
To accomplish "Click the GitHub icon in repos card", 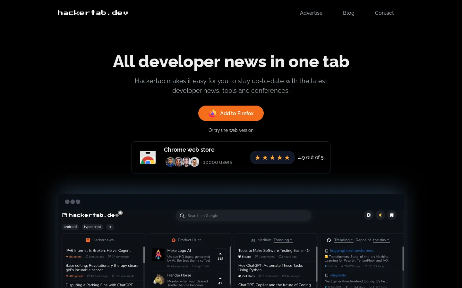I will 329,240.
